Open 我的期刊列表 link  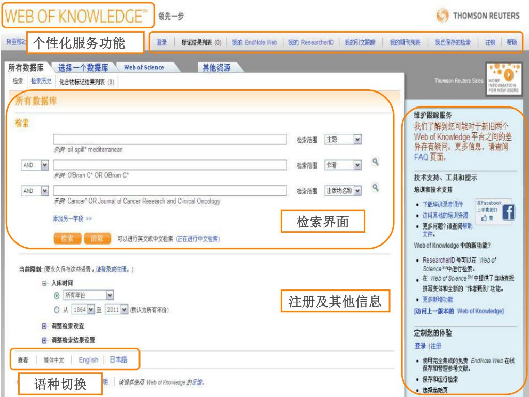405,42
